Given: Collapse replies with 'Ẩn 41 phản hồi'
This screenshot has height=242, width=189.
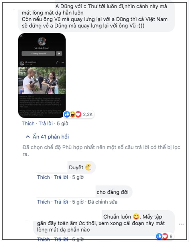Looking at the screenshot, I should click(x=51, y=137).
